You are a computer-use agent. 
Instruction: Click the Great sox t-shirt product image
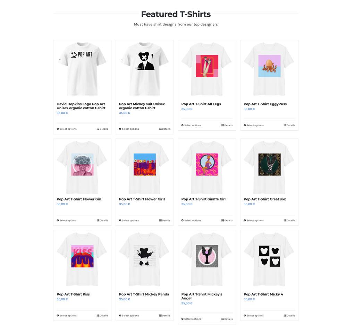point(269,168)
